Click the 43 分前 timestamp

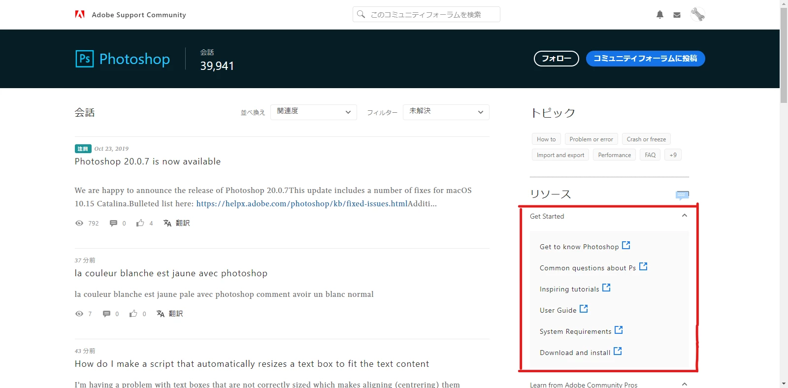tap(85, 351)
